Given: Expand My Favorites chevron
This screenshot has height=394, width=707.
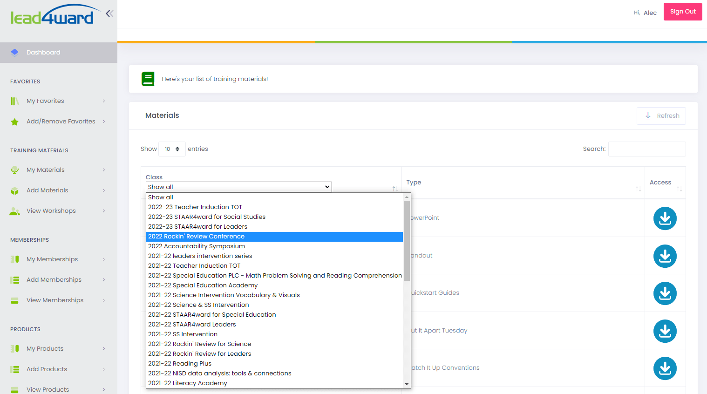Looking at the screenshot, I should [x=104, y=101].
